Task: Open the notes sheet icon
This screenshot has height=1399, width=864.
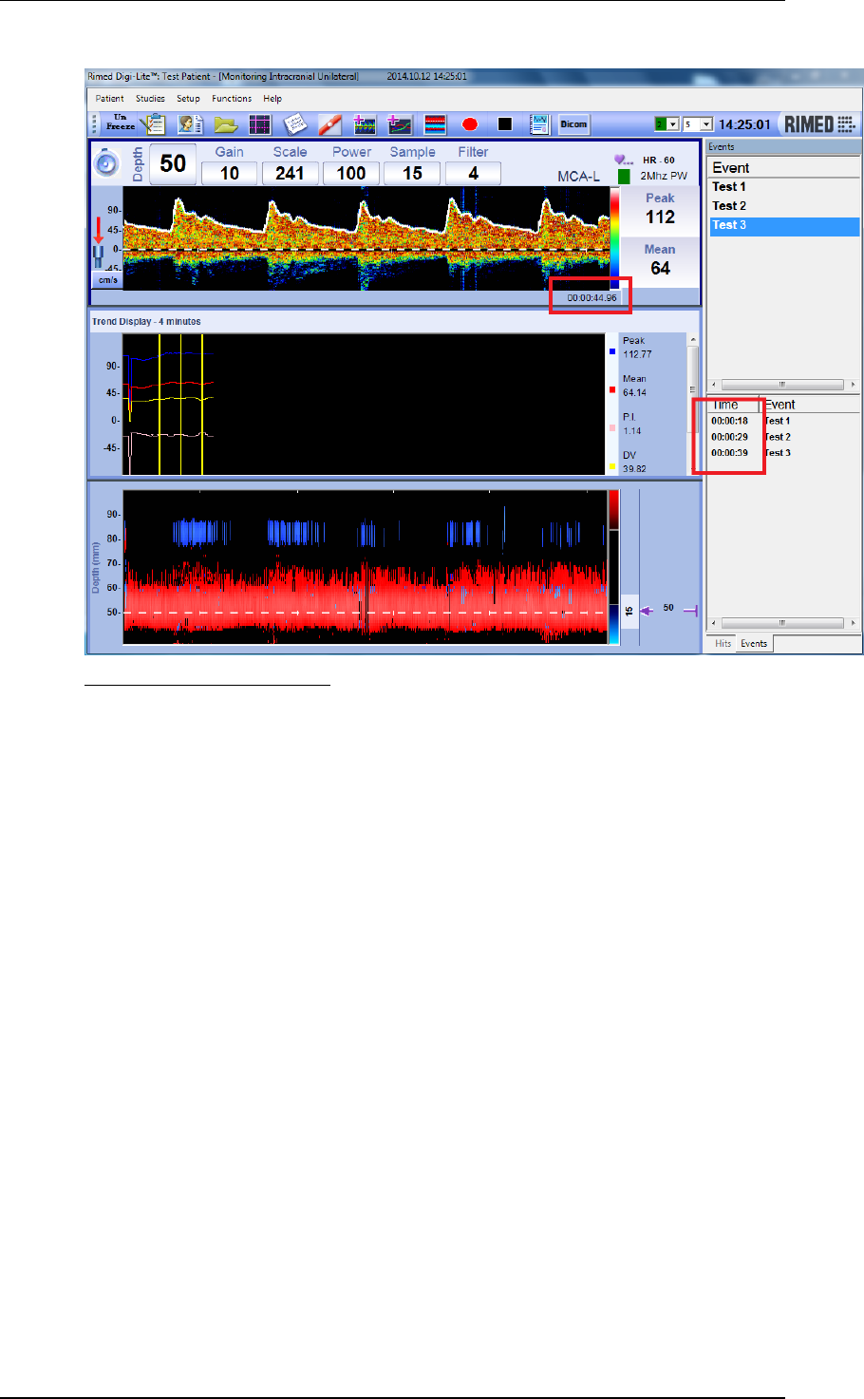Action: pos(294,124)
